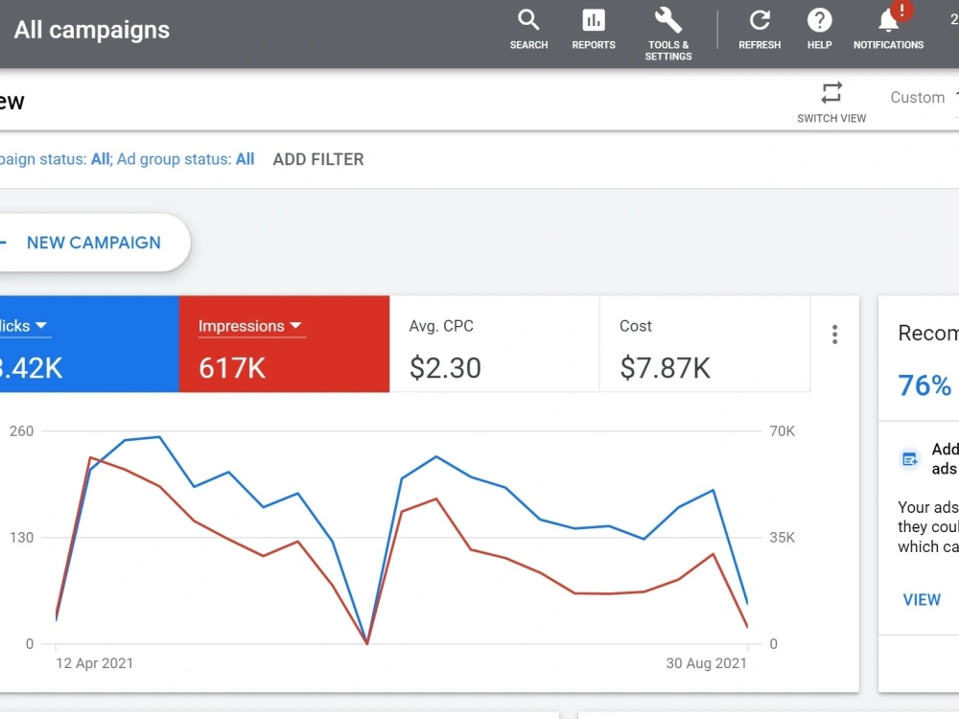Click the red notification alert badge
This screenshot has width=959, height=719.
coord(901,11)
